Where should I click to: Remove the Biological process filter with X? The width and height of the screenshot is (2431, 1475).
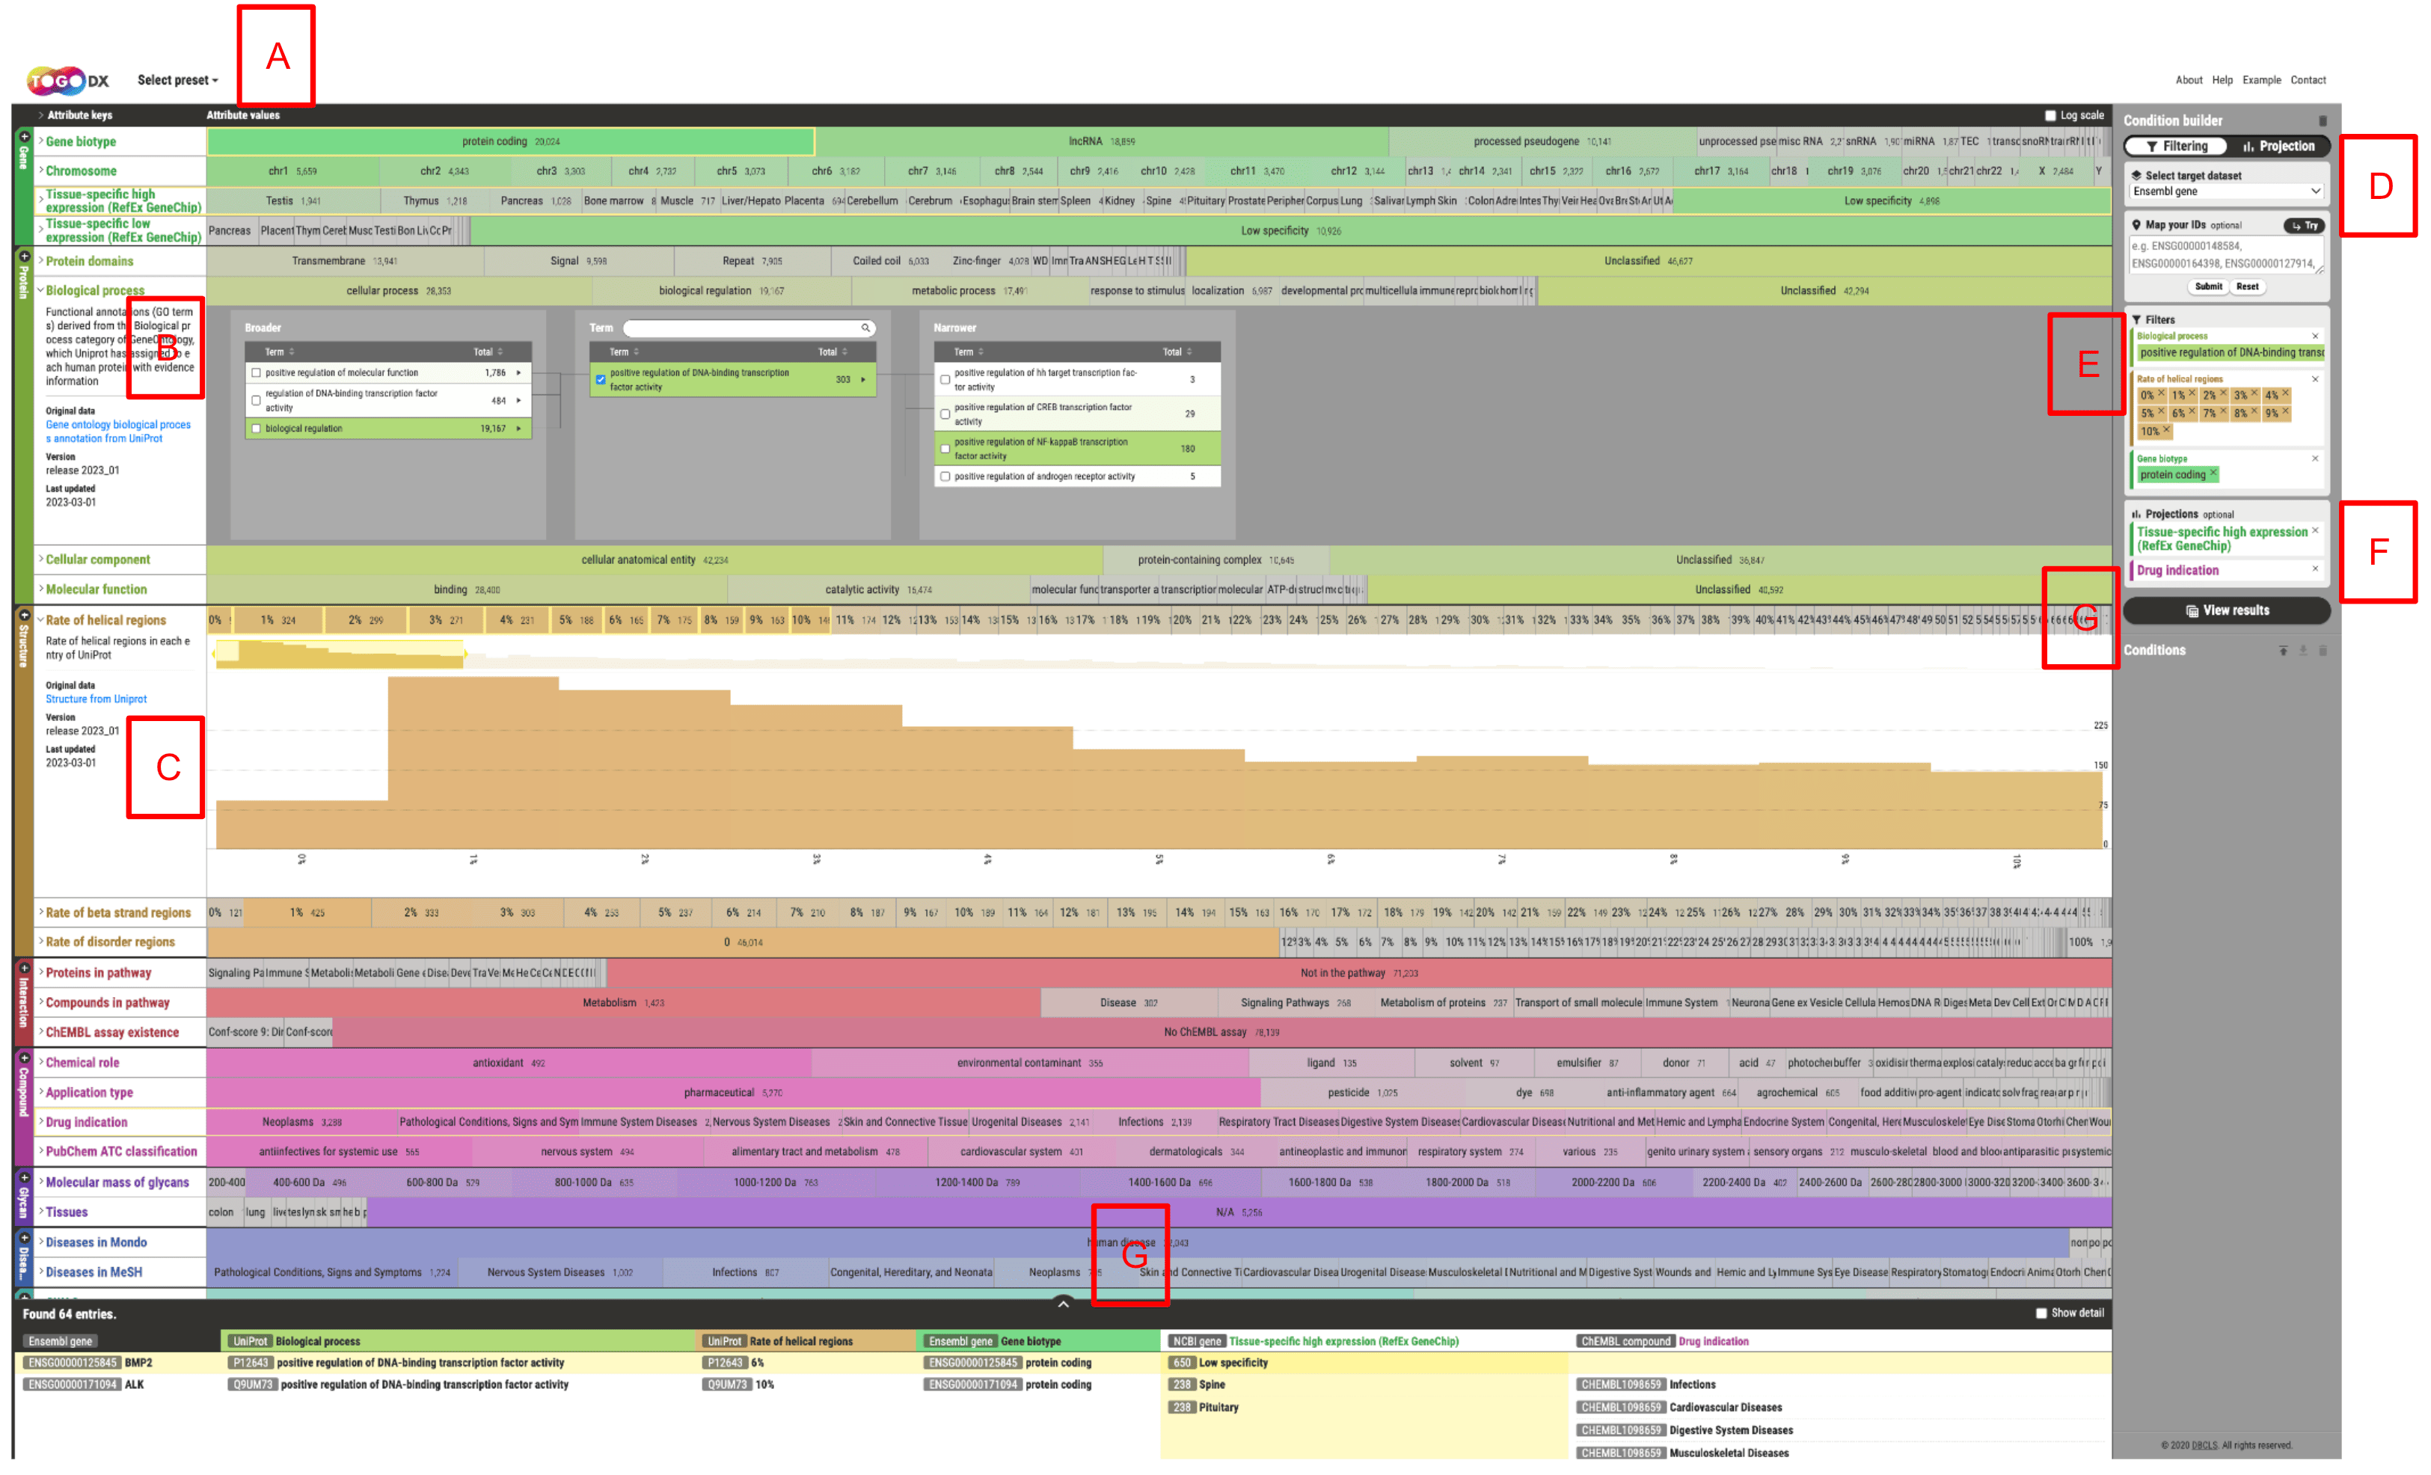pyautogui.click(x=2314, y=337)
